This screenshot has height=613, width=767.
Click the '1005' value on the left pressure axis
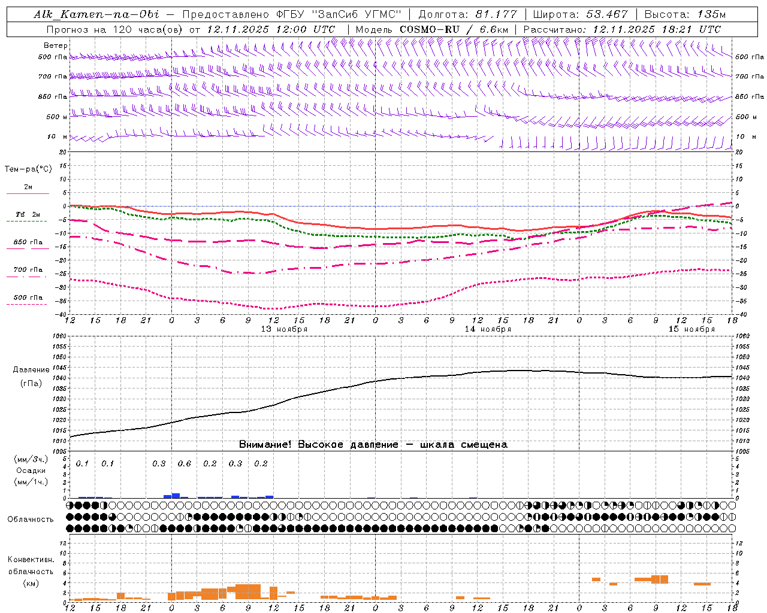(x=59, y=451)
